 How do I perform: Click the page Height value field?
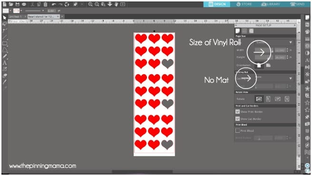click(x=280, y=58)
